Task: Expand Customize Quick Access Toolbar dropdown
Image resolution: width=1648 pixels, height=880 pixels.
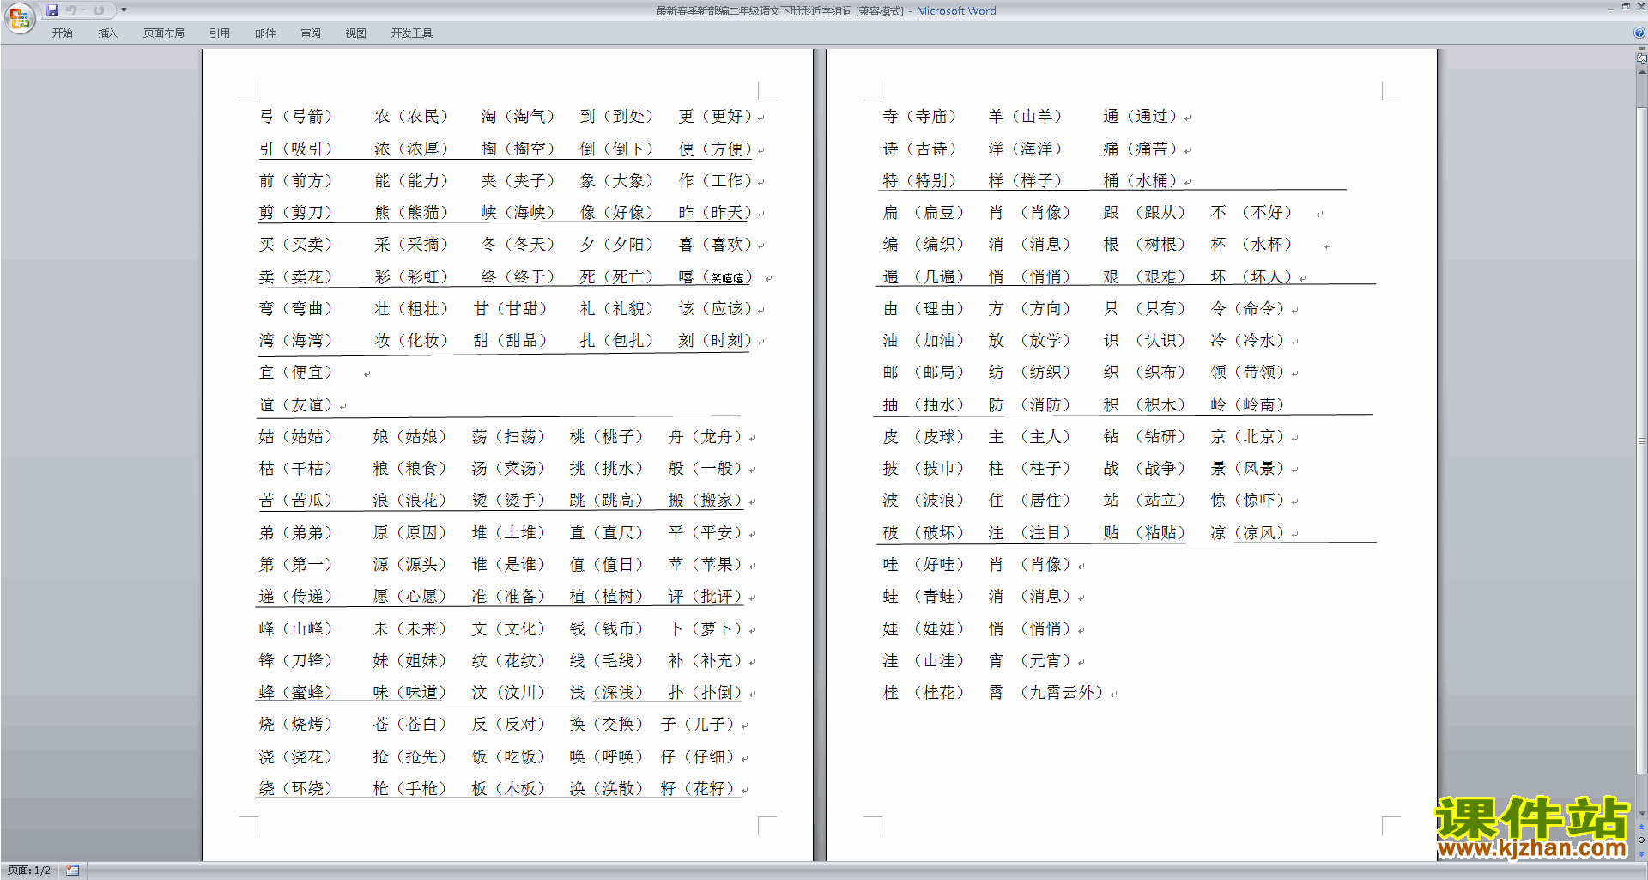Action: 124,10
